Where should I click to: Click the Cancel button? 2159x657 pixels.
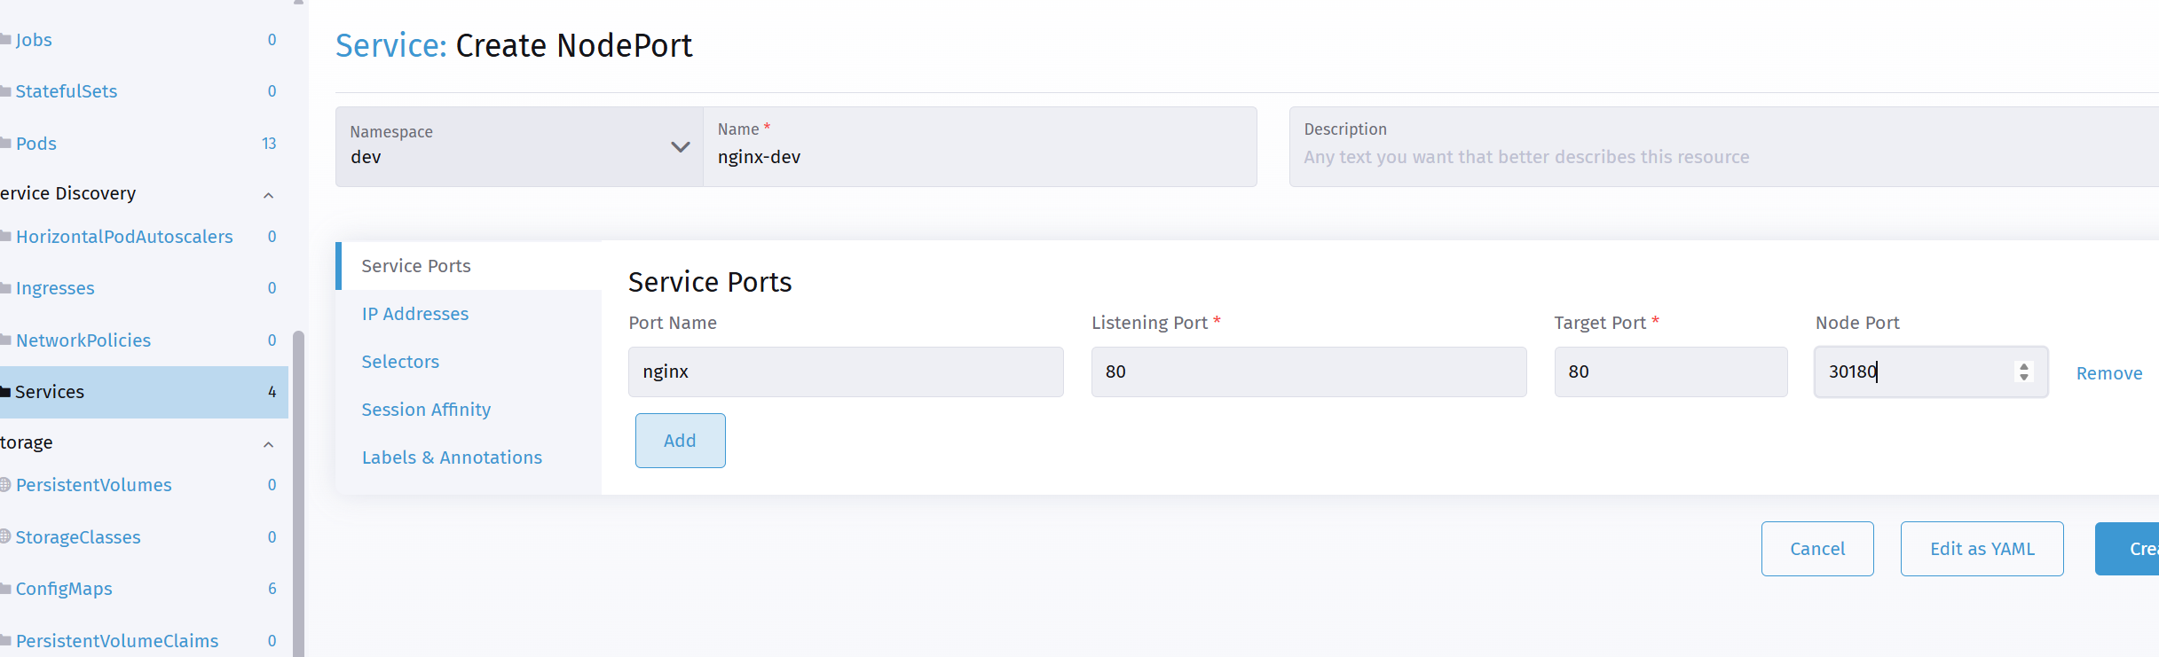[x=1817, y=549]
